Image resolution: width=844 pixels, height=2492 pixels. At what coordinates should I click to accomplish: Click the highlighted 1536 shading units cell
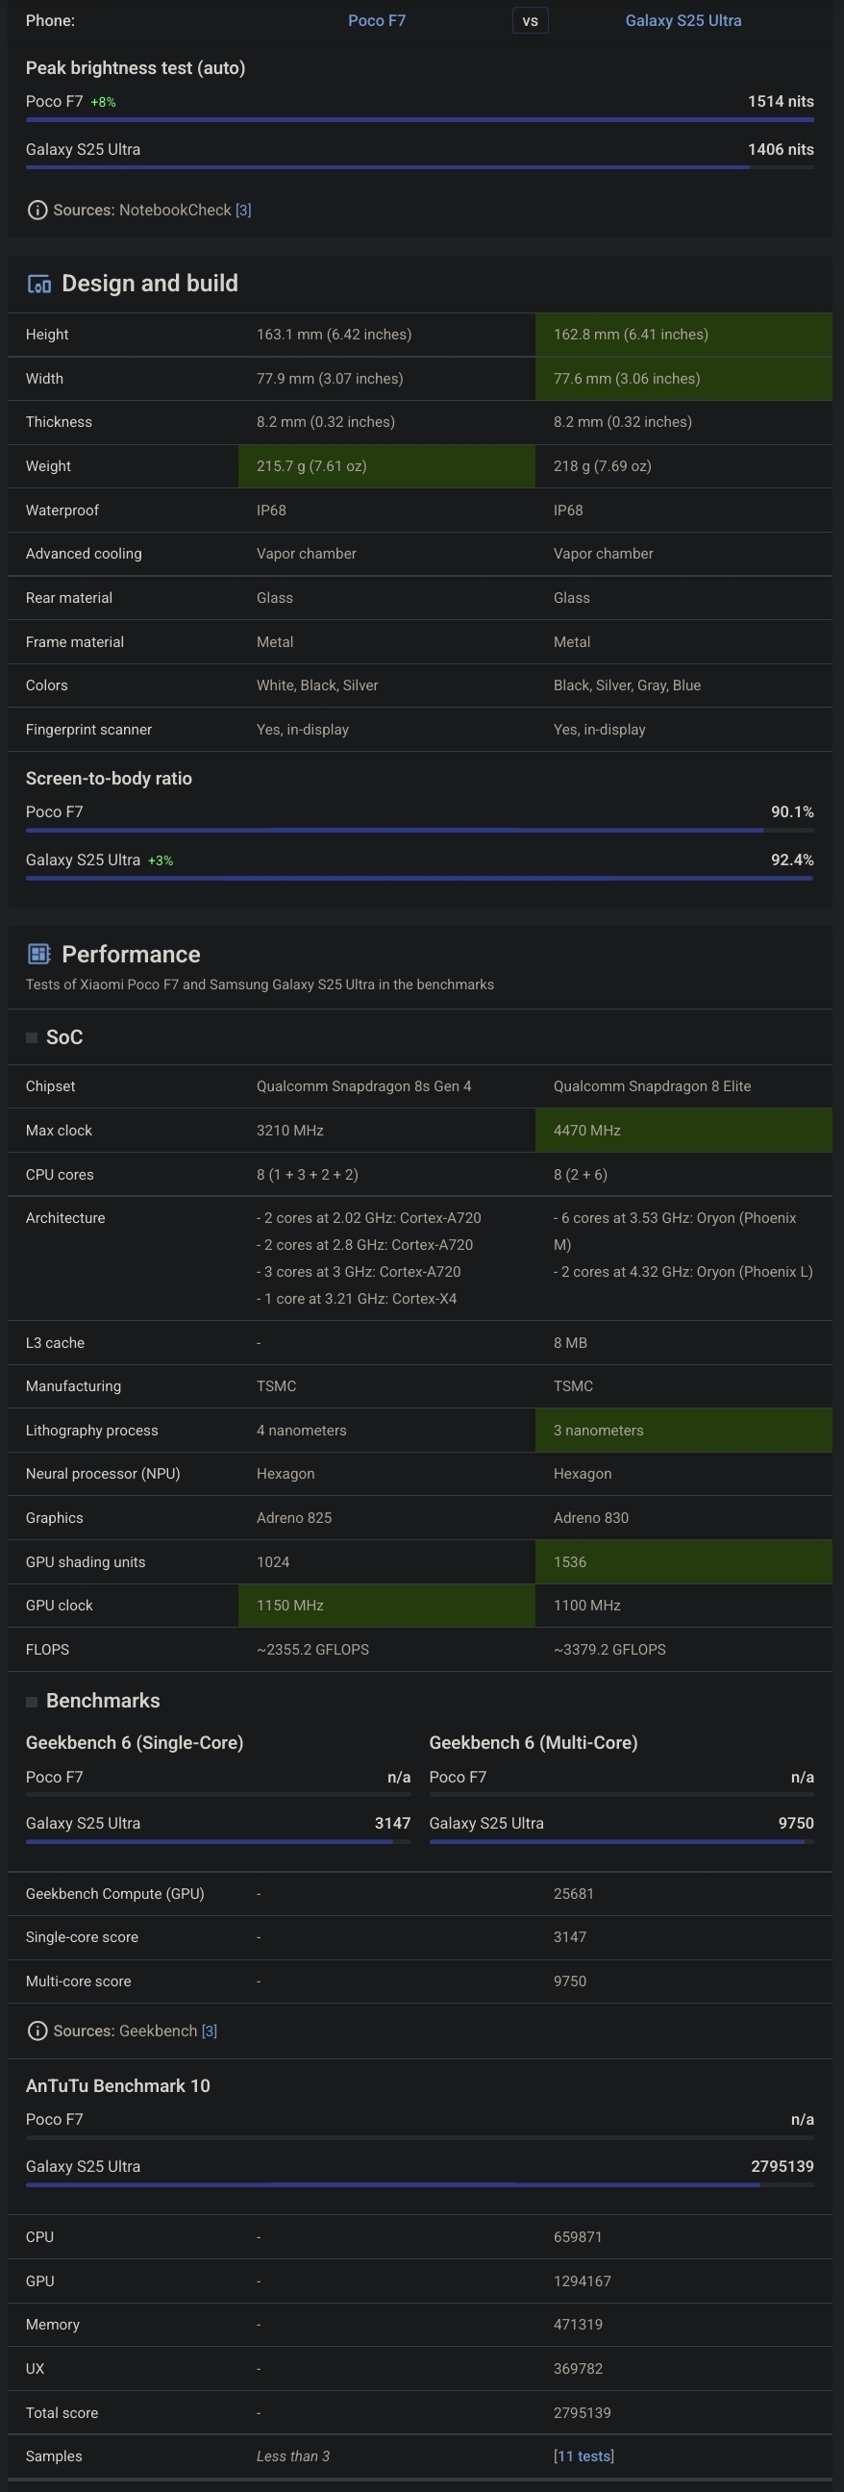683,1562
